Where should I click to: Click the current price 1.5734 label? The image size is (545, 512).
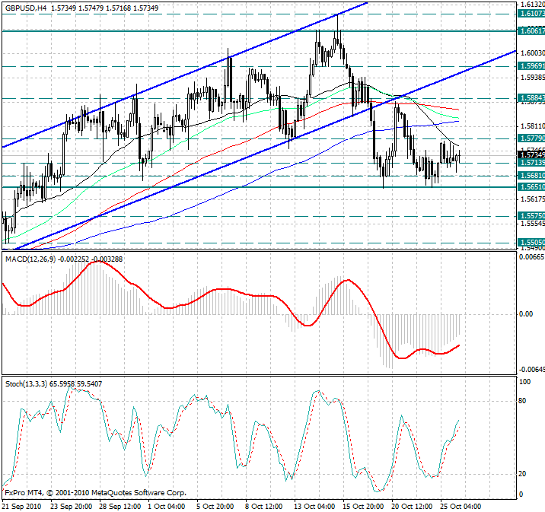pyautogui.click(x=531, y=154)
